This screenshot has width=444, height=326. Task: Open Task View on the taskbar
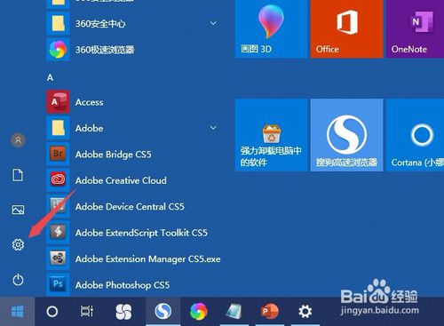pos(87,312)
